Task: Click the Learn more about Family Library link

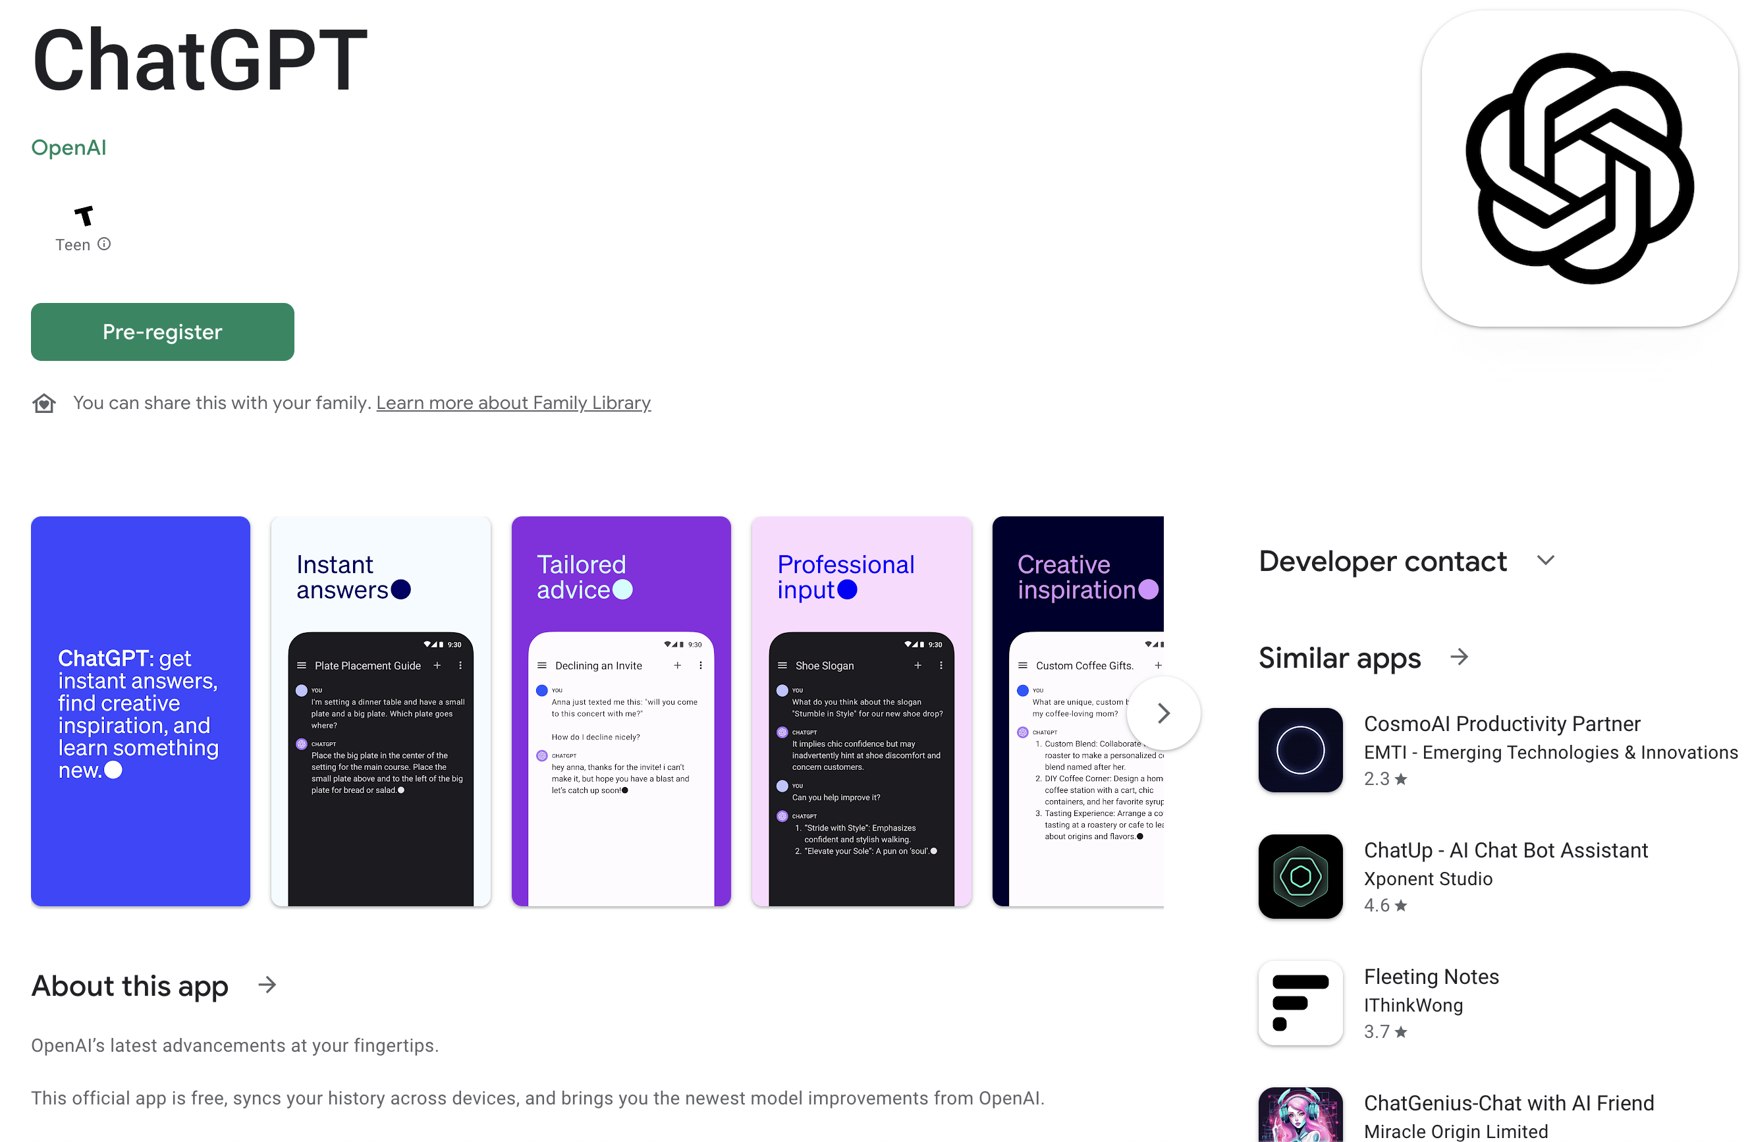Action: pos(514,403)
